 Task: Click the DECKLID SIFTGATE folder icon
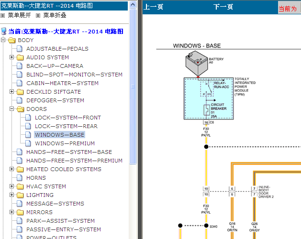(x=20, y=92)
